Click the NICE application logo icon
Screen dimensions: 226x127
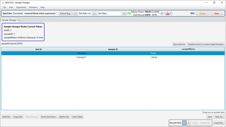coord(3,3)
